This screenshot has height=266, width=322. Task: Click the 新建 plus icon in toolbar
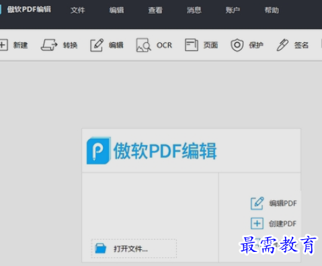point(3,45)
